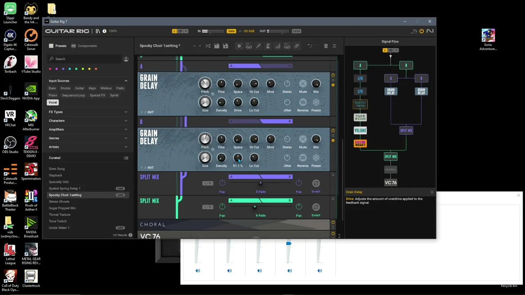This screenshot has height=295, width=525.
Task: Delete rack contents with the trash icon
Action: pos(326,46)
